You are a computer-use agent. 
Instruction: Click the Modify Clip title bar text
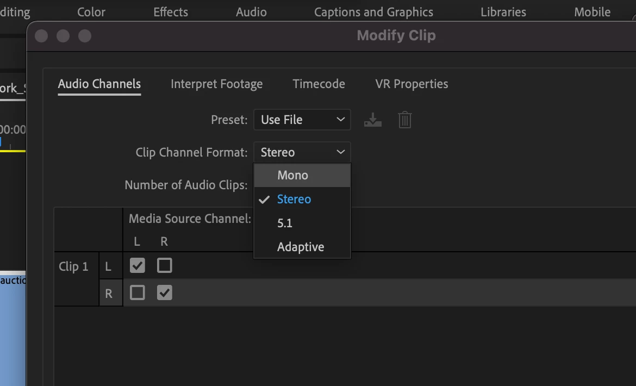396,35
